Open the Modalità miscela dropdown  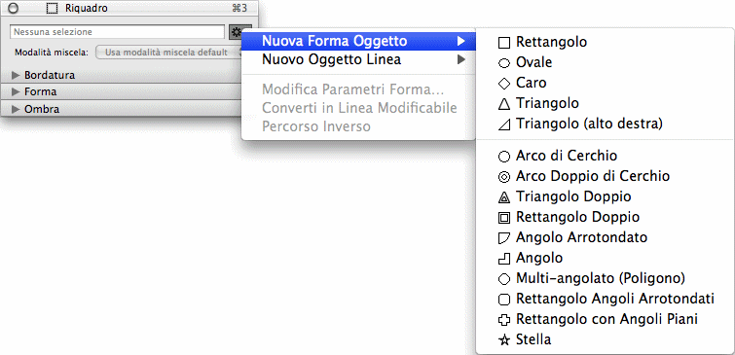(169, 53)
